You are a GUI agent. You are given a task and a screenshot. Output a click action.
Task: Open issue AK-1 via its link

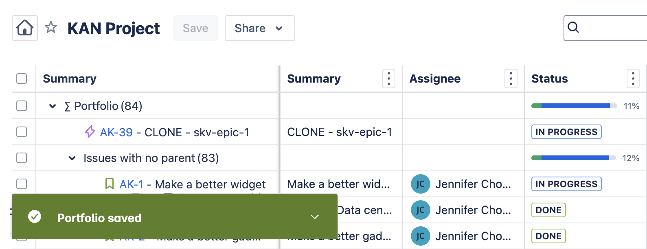(x=132, y=184)
